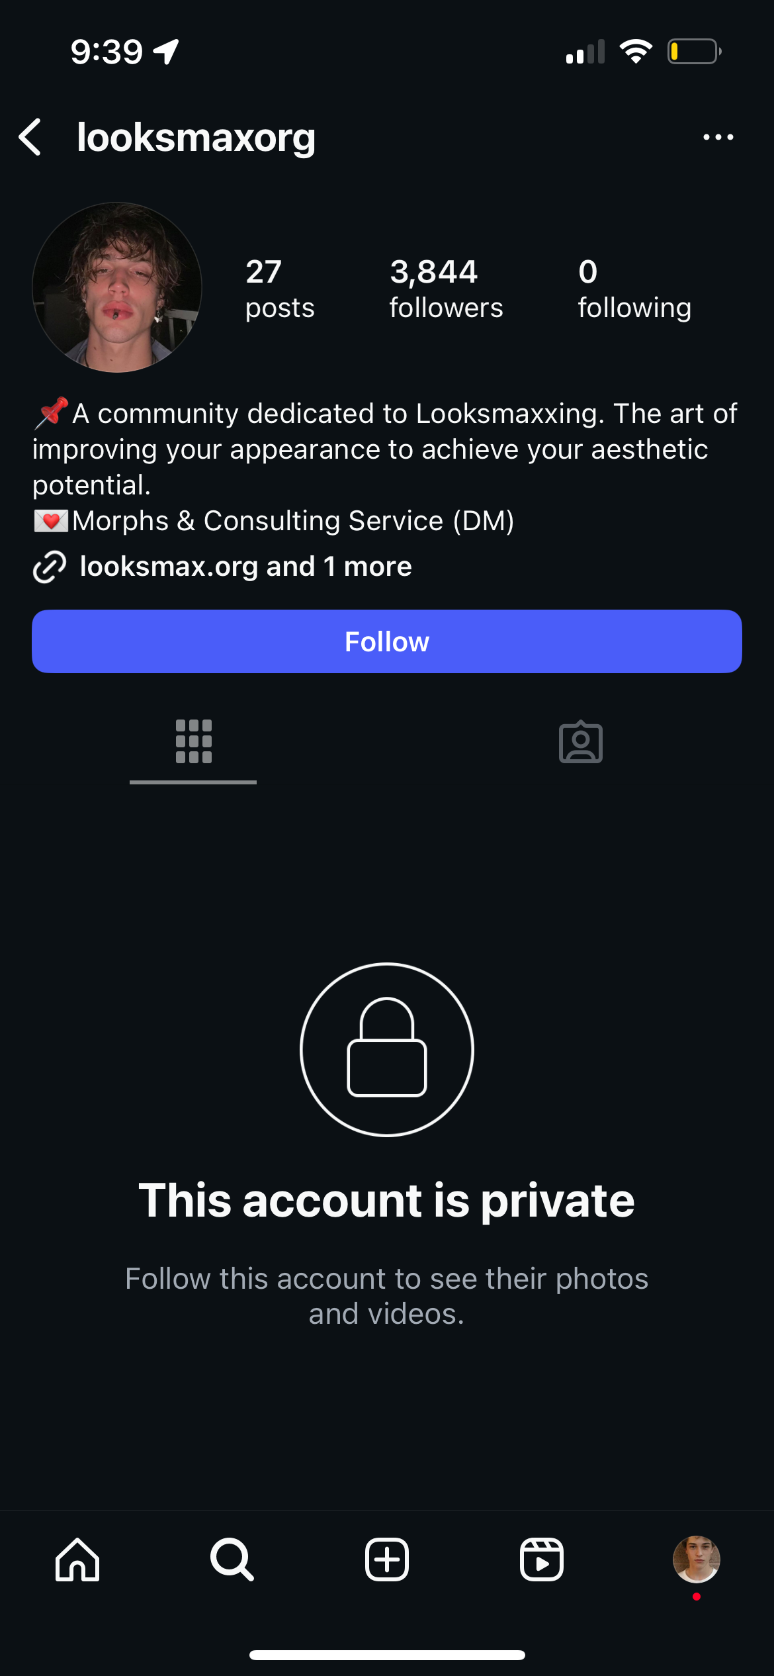Tap the 27 posts count
The height and width of the screenshot is (1676, 774).
pos(279,289)
